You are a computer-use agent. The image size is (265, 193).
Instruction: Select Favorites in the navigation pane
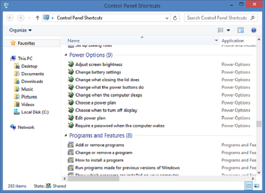coord(26,43)
